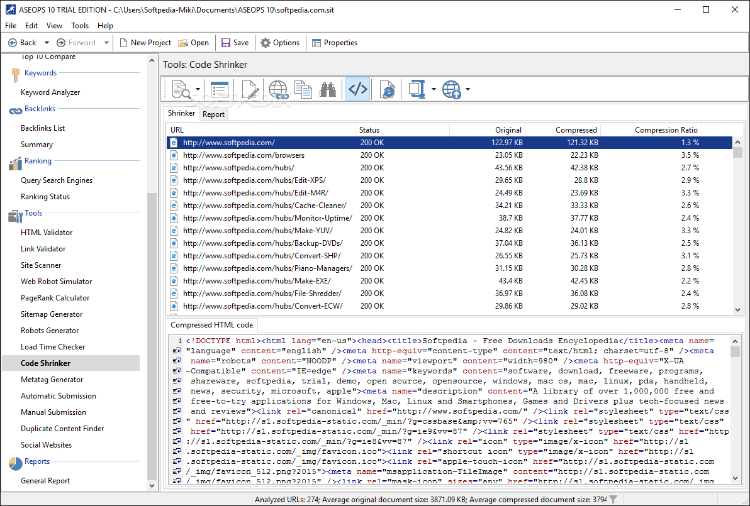This screenshot has height=506, width=750.
Task: Select the Shrinker tab
Action: [x=181, y=113]
